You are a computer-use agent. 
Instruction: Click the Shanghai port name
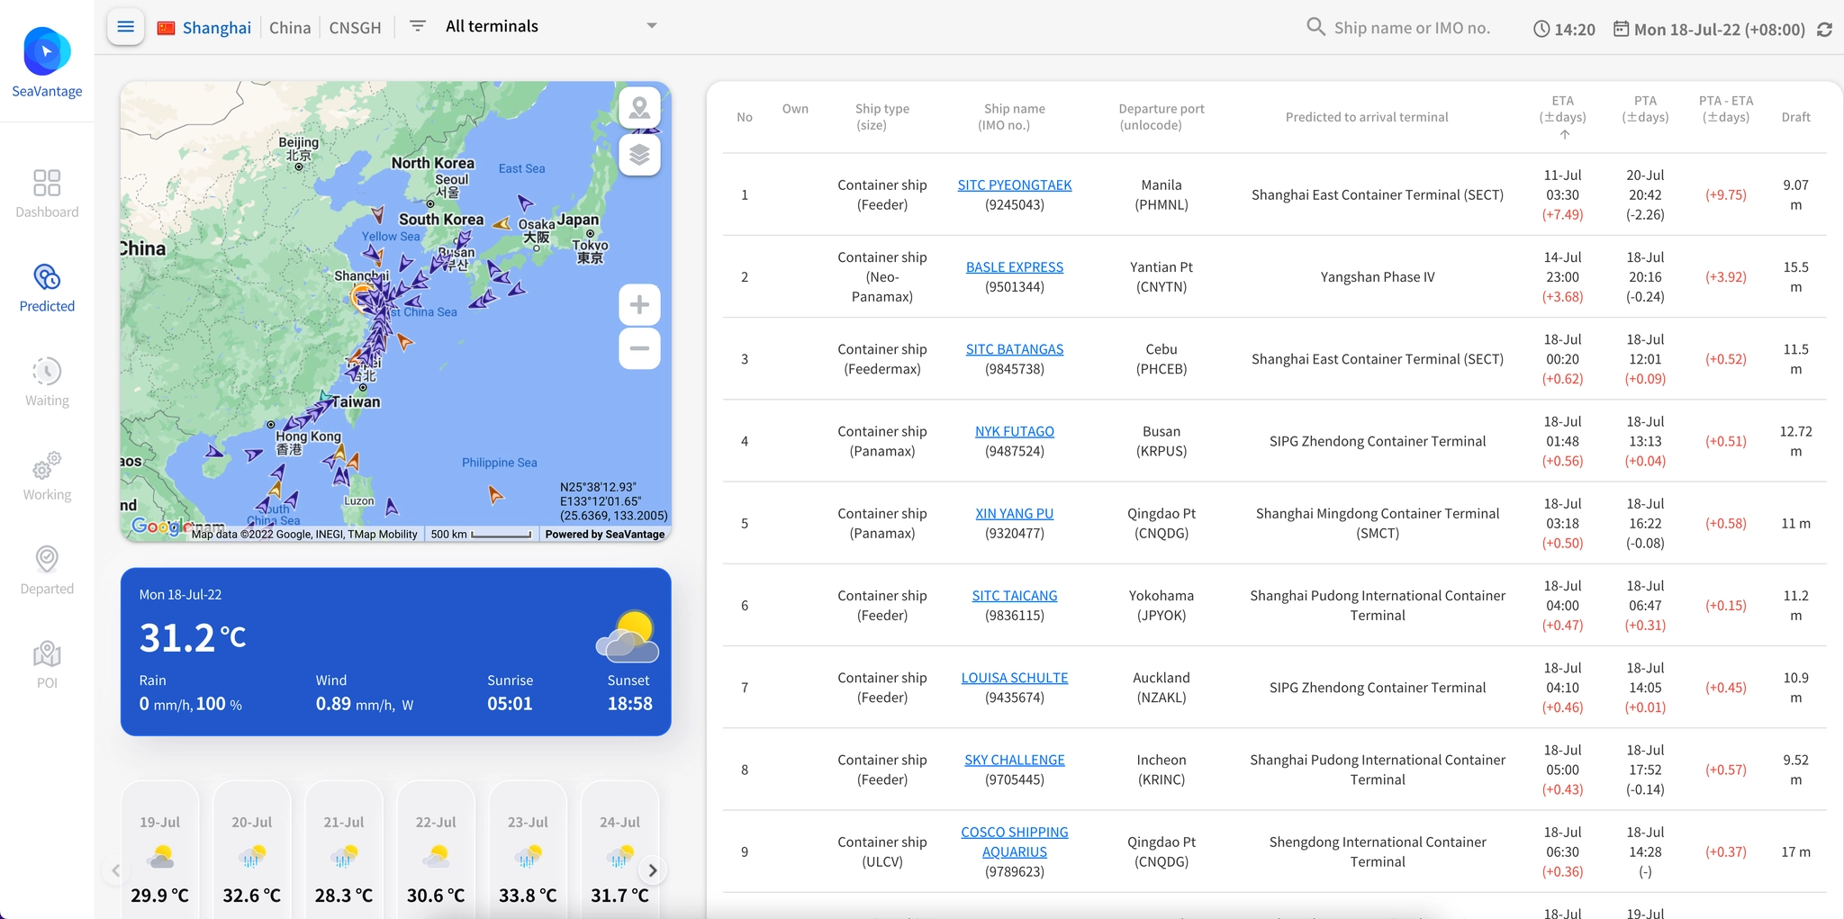(x=217, y=28)
